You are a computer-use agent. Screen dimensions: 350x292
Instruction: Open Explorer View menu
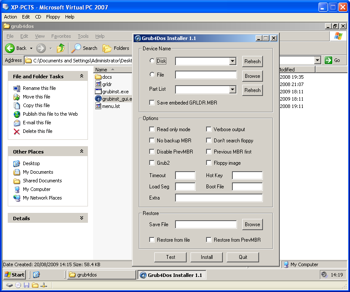coord(40,36)
